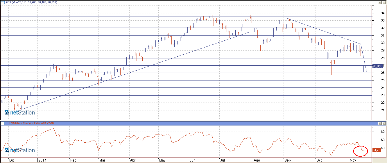Screen dimensions: 387x163
Task: Click the Nov date axis label
Action: 353,160
